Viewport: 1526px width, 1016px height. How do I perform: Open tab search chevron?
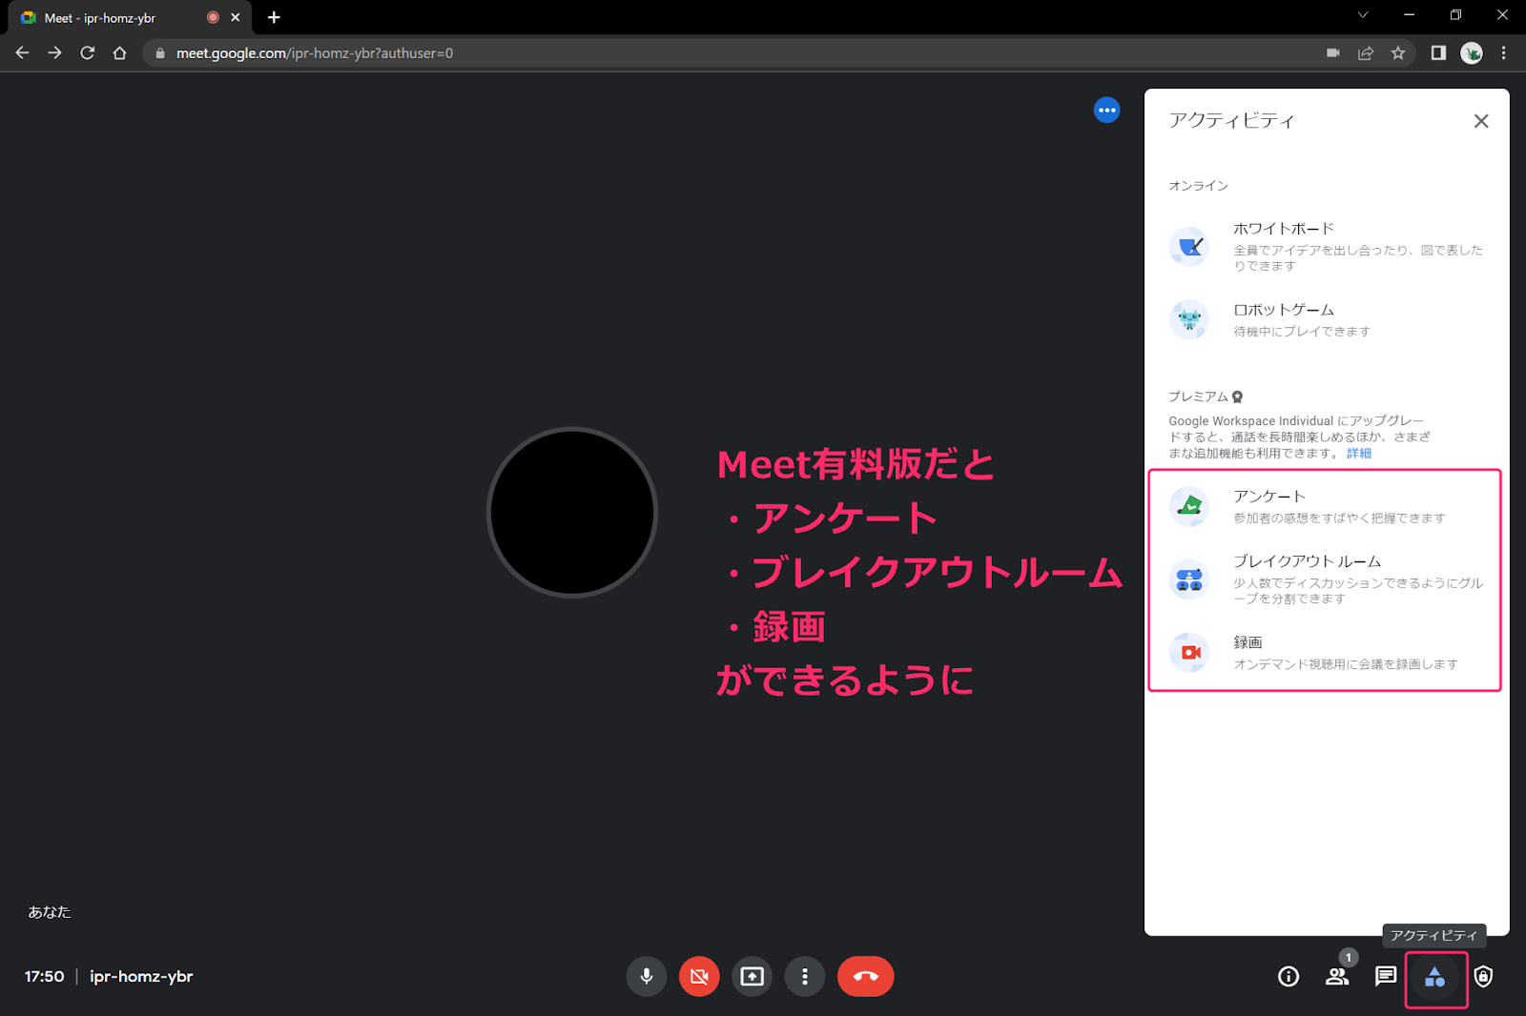coord(1363,14)
